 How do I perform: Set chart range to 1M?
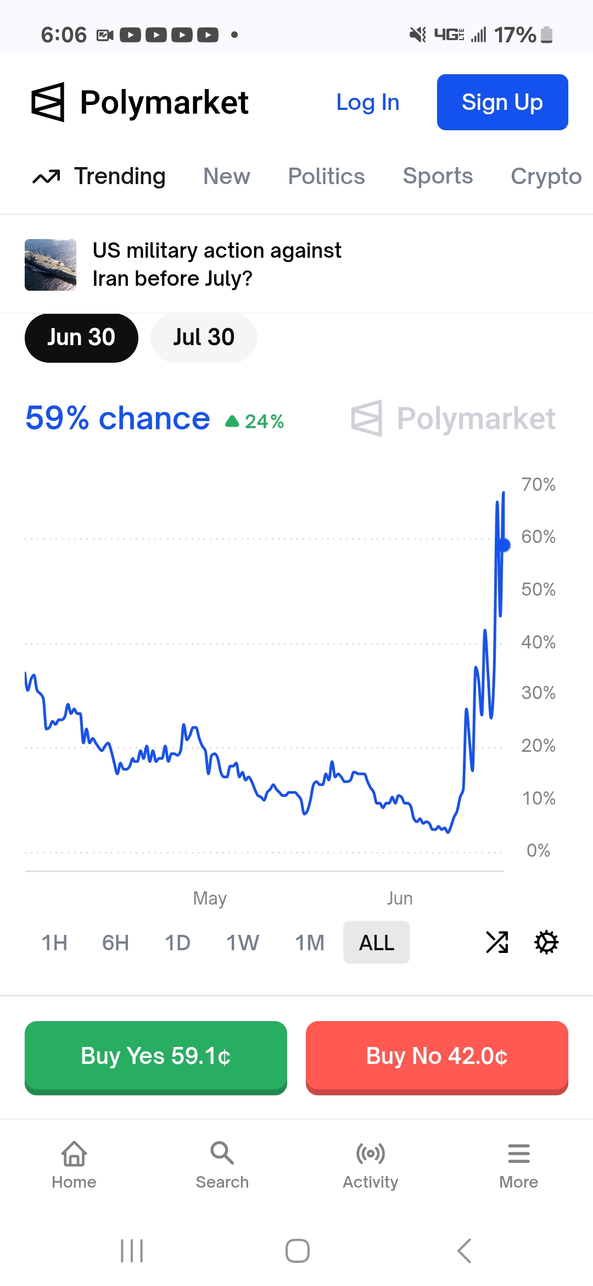pos(310,943)
